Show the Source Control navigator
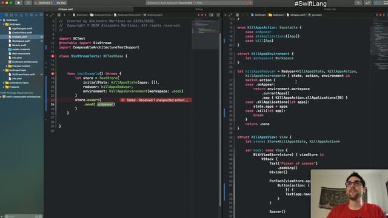 tap(6, 15)
